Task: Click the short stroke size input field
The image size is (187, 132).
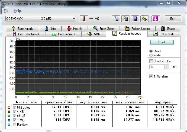Action: click(157, 67)
